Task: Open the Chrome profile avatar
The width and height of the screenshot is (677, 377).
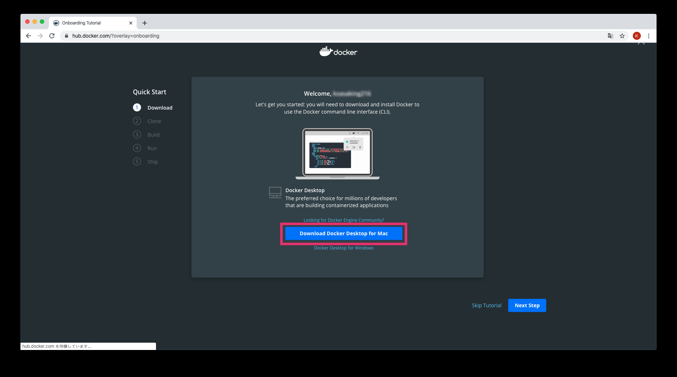Action: 636,36
